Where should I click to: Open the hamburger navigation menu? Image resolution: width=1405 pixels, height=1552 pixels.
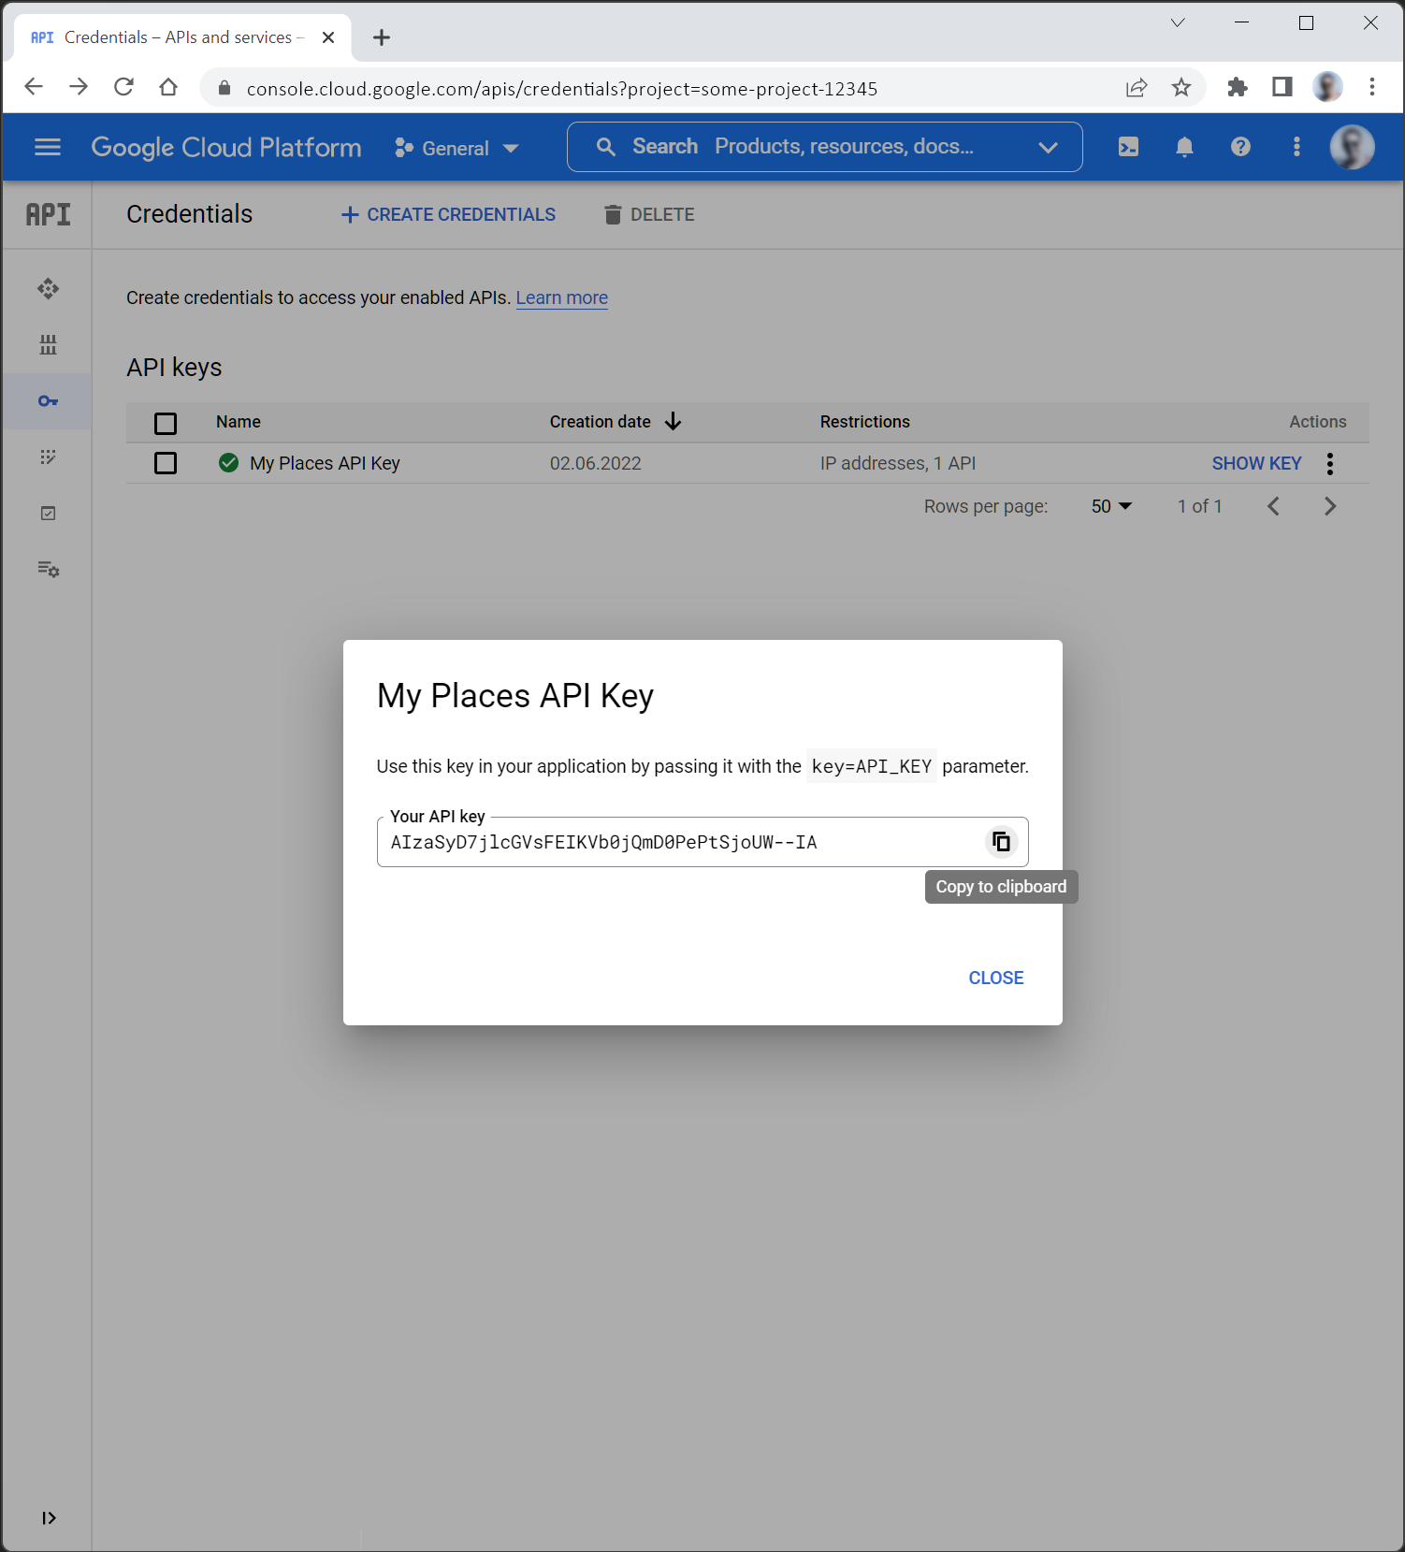point(48,147)
